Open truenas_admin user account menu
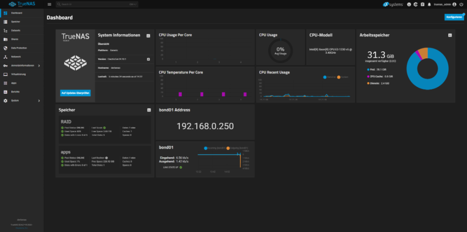 coord(445,4)
